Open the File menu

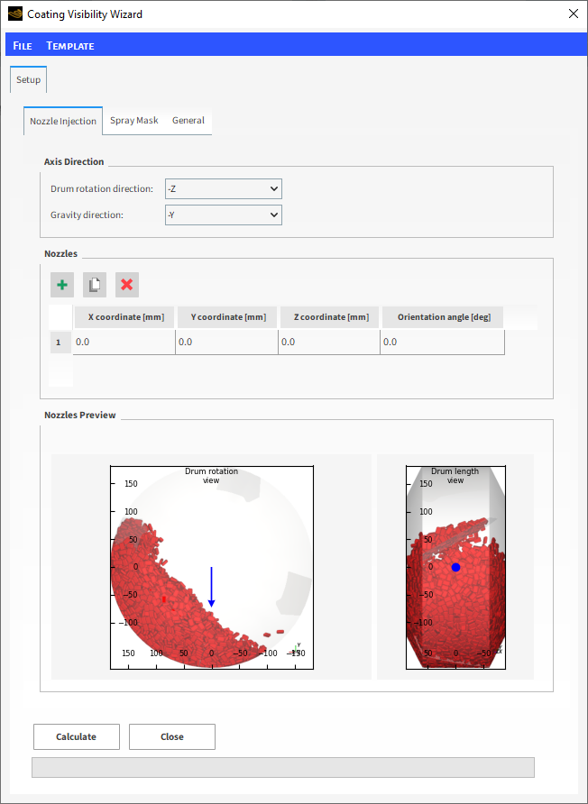pos(23,45)
